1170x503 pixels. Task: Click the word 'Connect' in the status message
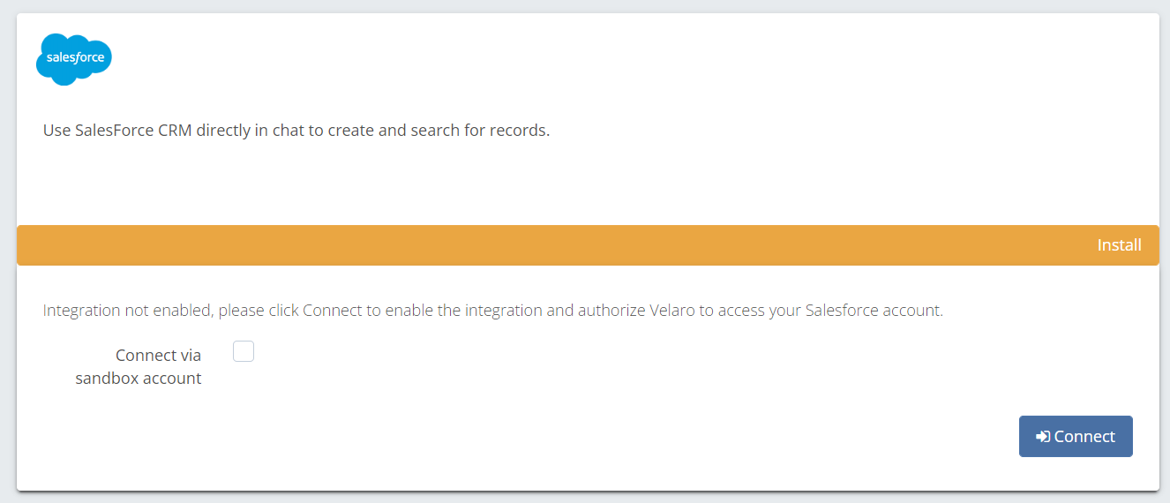point(329,311)
